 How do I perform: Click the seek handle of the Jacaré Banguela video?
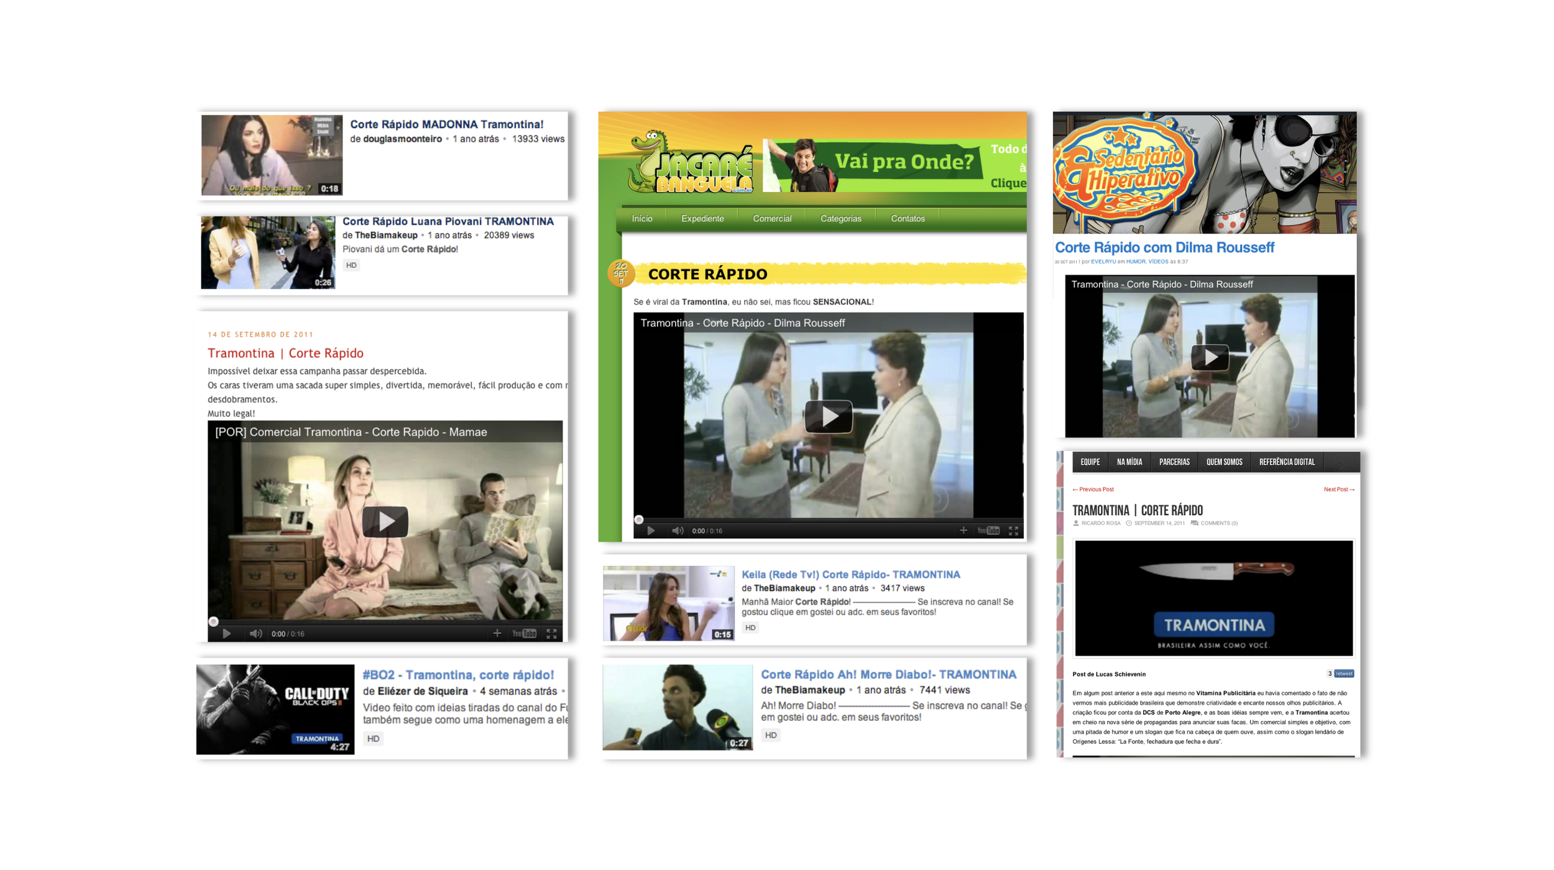pos(638,520)
